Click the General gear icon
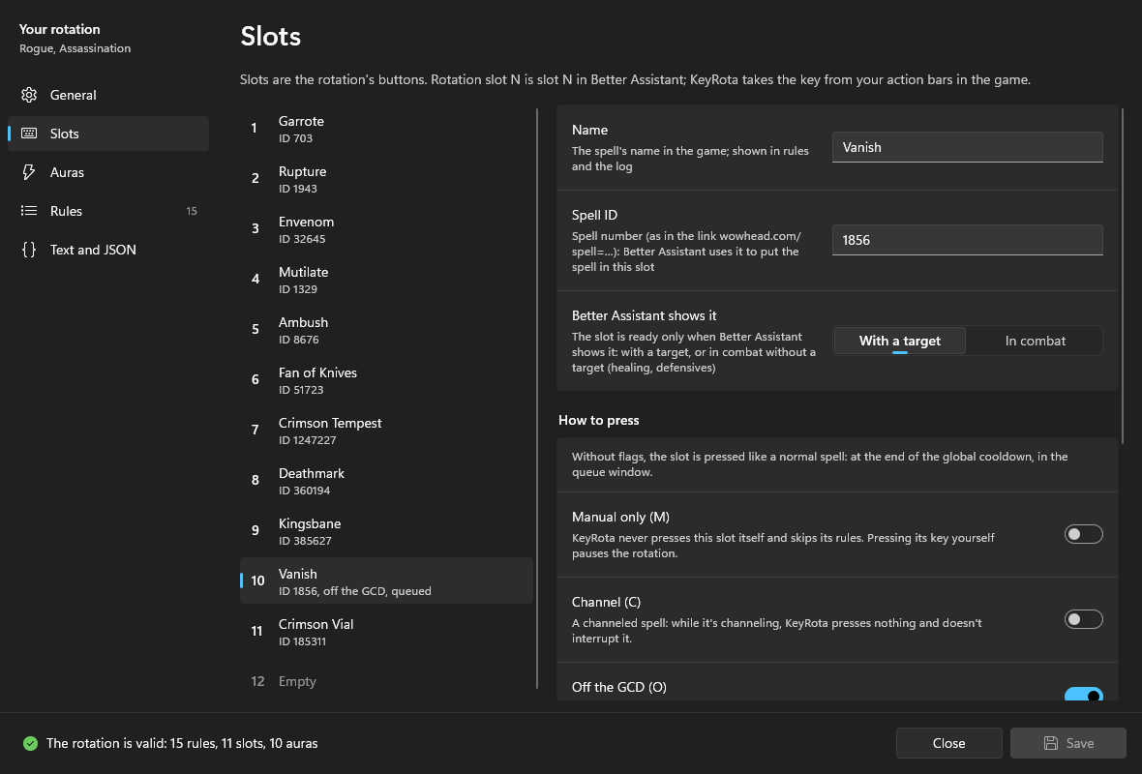Viewport: 1142px width, 774px height. [29, 95]
